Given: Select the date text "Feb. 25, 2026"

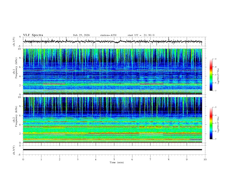Looking at the screenshot, I should [x=81, y=35].
